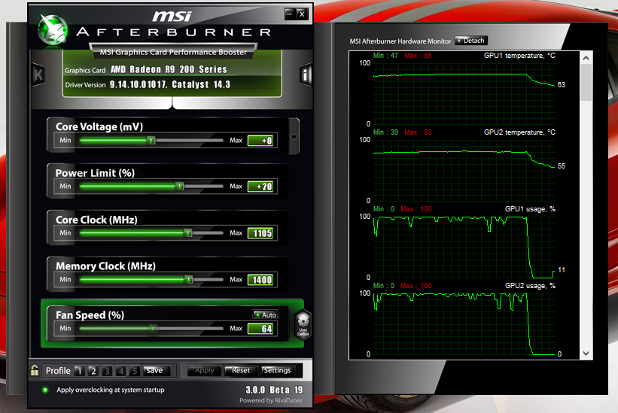Click the Apply button
Screen dimensions: 618x413
click(204, 370)
